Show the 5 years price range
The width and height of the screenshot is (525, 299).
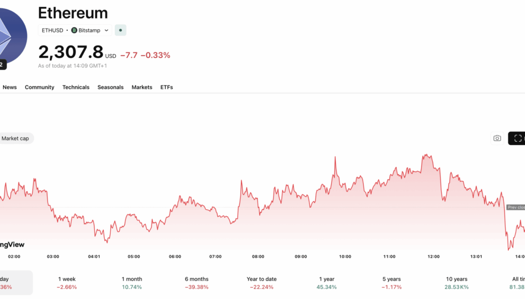pyautogui.click(x=391, y=283)
